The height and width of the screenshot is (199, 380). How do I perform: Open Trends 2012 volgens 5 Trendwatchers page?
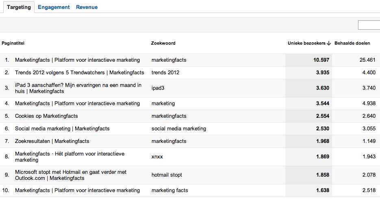click(79, 73)
